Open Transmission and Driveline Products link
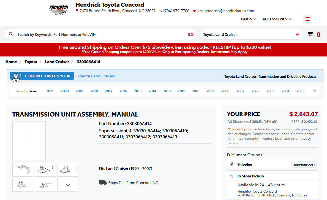327x200 pixels. tap(270, 76)
